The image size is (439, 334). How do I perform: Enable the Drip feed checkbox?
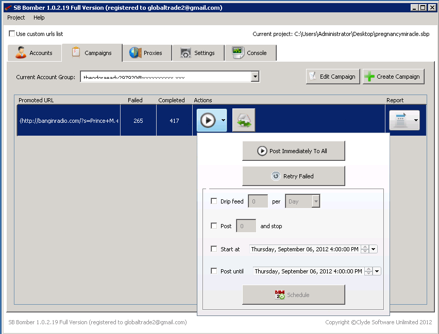214,201
